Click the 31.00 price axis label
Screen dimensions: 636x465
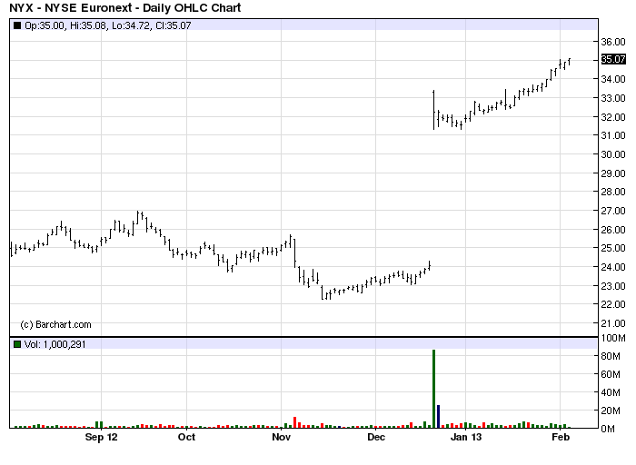tap(613, 135)
